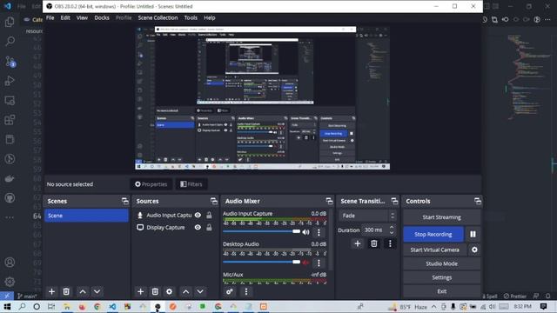Viewport: 557px width, 313px height.
Task: Undock the Scenes panel
Action: coord(125,201)
